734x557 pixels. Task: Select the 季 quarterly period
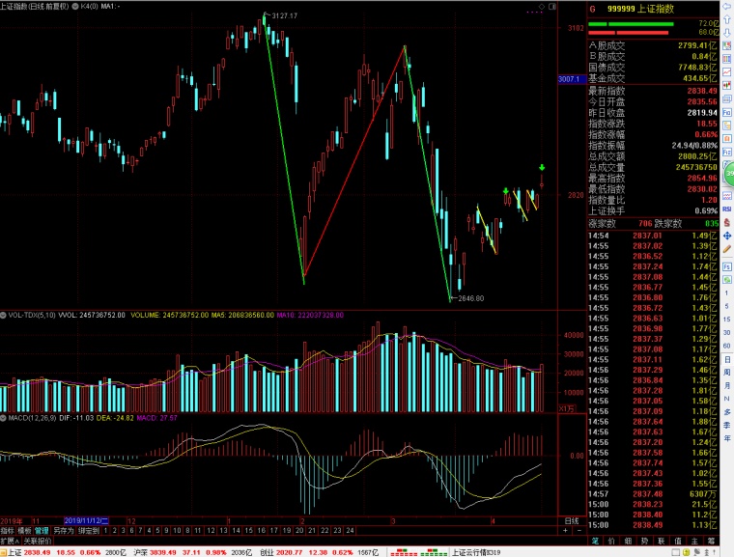[x=727, y=425]
